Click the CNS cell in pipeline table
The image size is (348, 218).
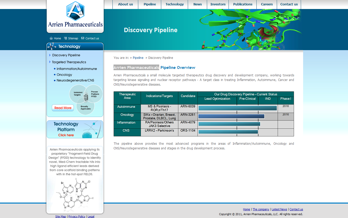pyautogui.click(x=127, y=132)
